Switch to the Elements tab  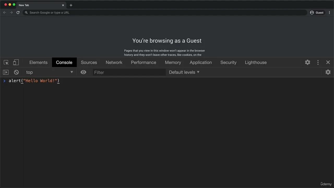tap(38, 62)
